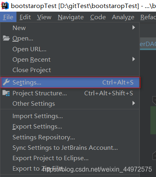
Task: Click the wrench icon beside Settings...
Action: (x=6, y=82)
